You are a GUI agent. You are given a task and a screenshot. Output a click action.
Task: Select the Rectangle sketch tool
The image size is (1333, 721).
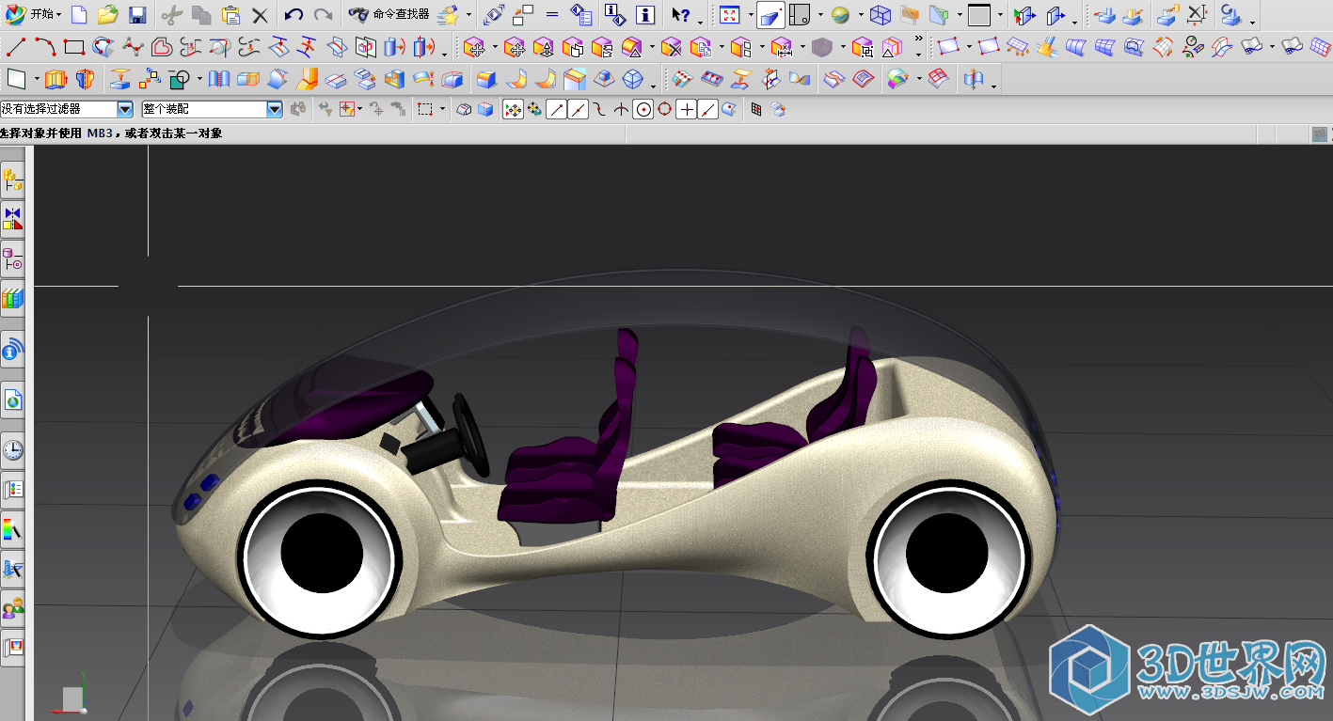pyautogui.click(x=74, y=47)
